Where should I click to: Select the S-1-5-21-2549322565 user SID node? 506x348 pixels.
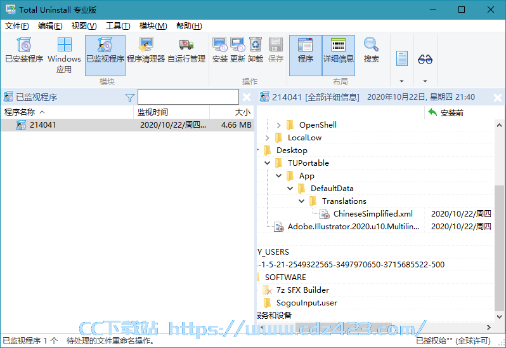click(x=351, y=265)
